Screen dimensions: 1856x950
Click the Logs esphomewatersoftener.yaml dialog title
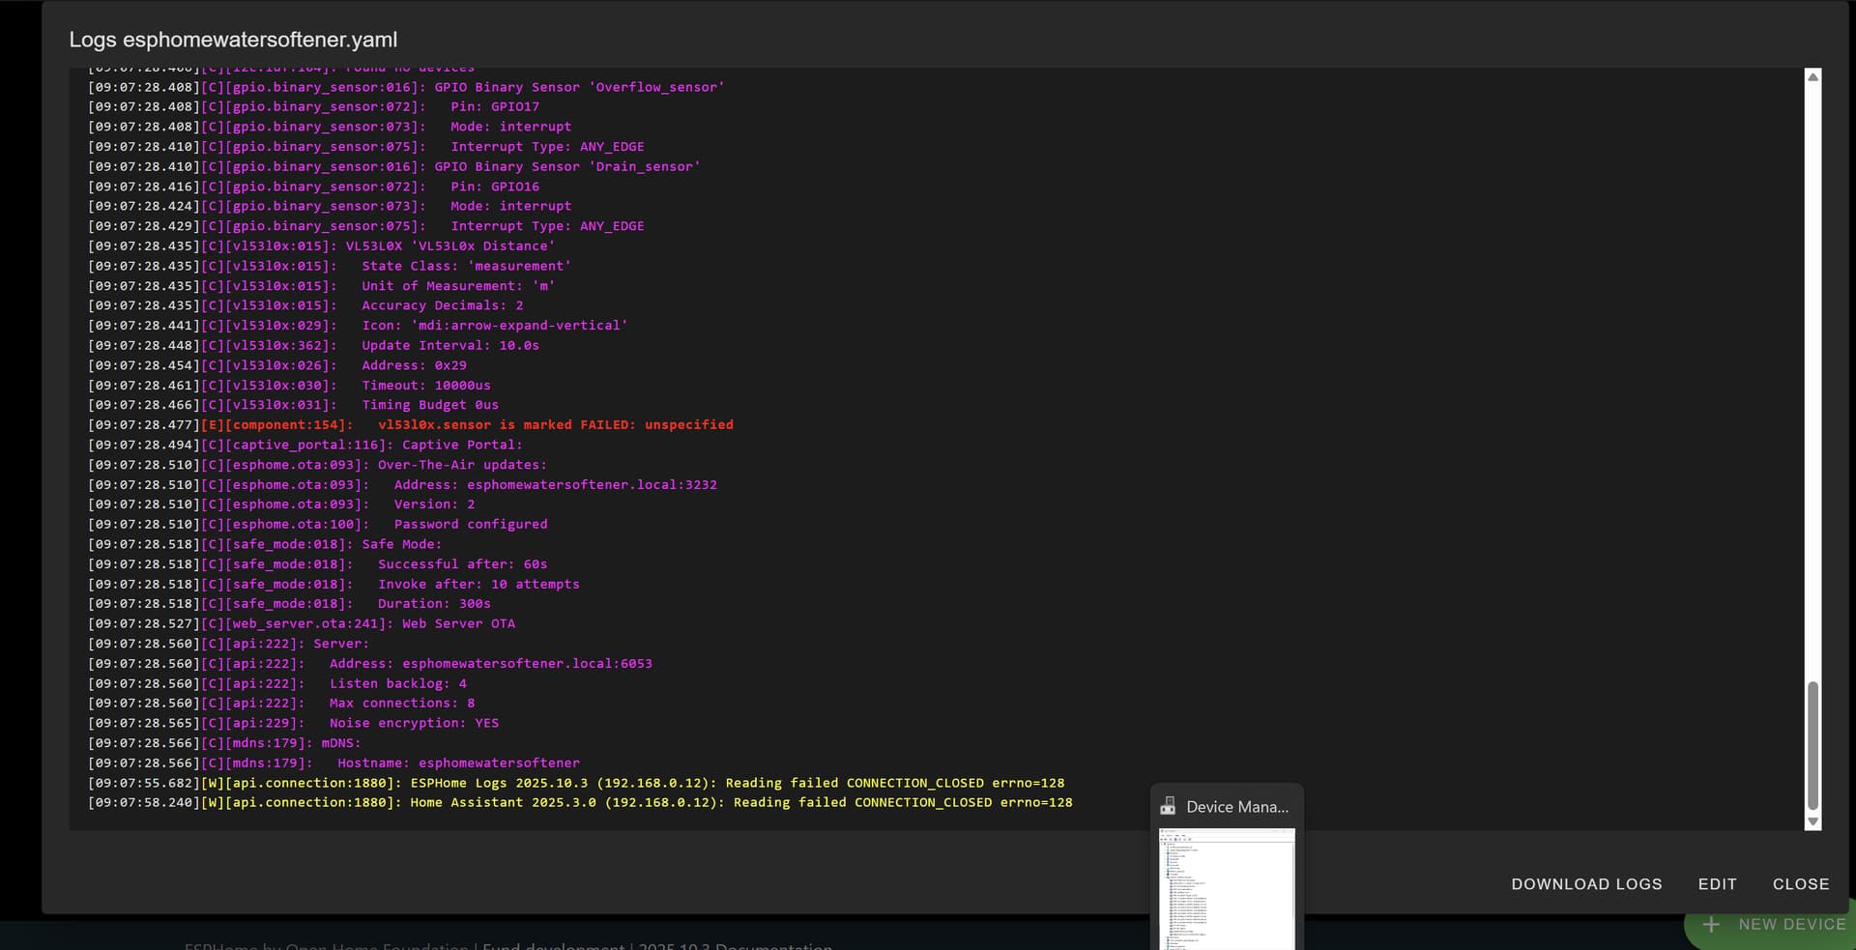click(233, 40)
